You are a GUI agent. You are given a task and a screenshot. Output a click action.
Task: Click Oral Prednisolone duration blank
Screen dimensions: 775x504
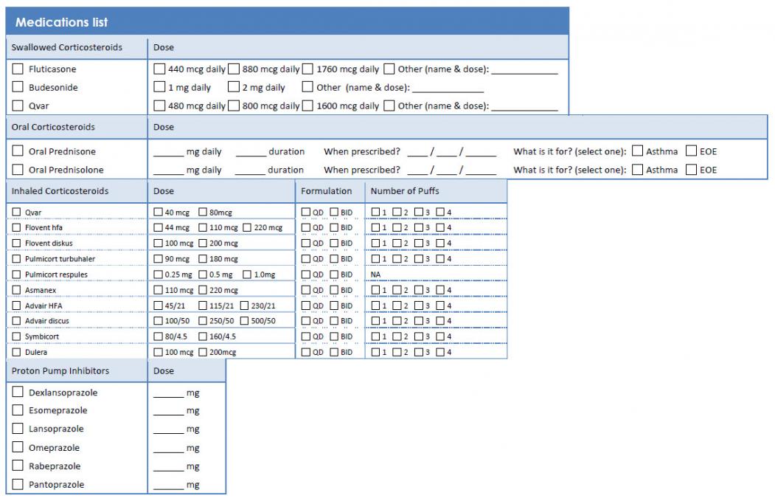pyautogui.click(x=250, y=172)
